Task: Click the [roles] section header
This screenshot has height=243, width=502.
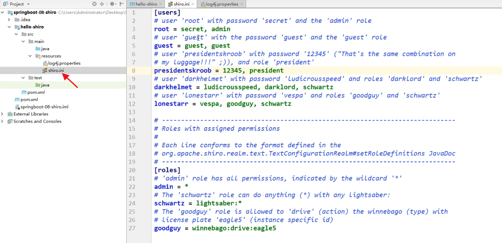Action: coord(167,170)
